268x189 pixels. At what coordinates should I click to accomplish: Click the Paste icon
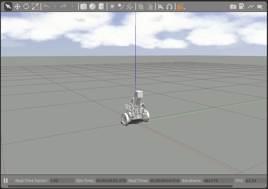pos(150,7)
